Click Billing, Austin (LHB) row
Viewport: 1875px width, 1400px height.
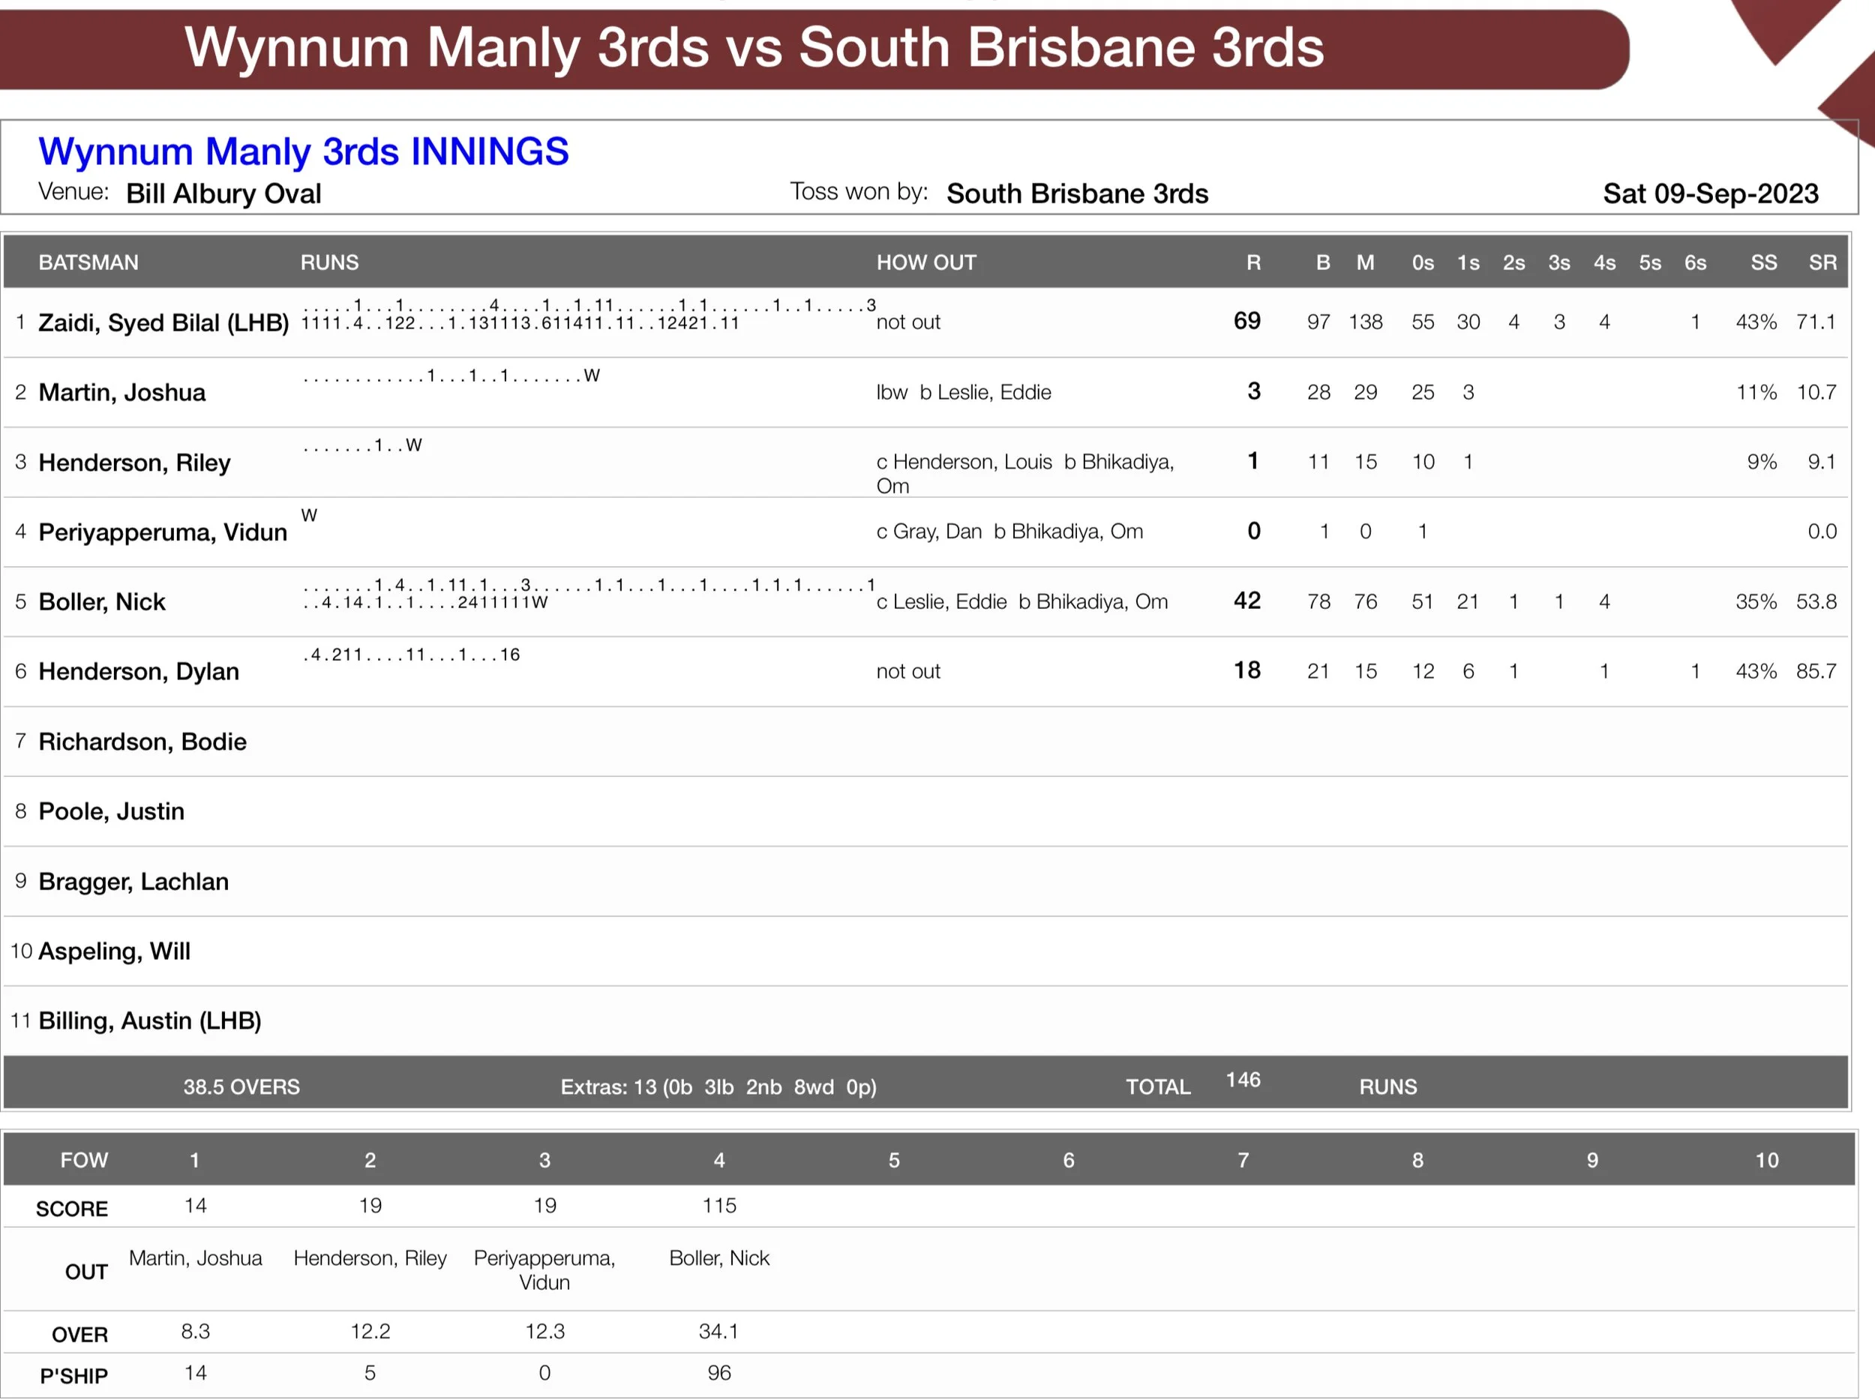coord(149,1021)
